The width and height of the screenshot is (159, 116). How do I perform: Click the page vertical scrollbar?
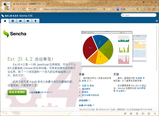click(x=157, y=48)
